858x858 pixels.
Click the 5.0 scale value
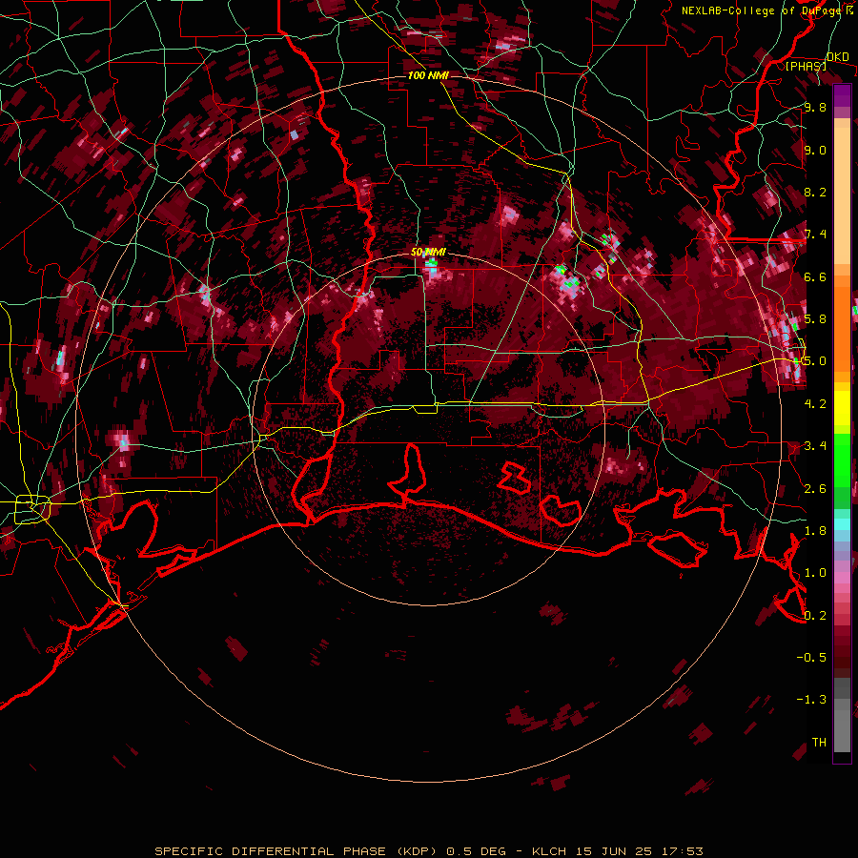[x=815, y=361]
